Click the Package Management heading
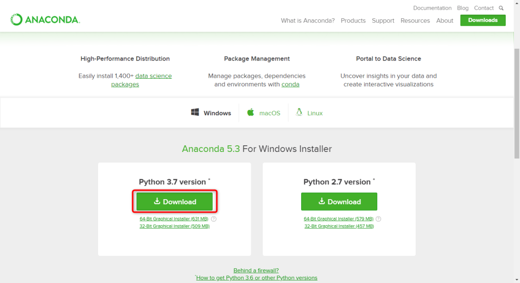Viewport: 520px width, 283px height. pos(256,59)
